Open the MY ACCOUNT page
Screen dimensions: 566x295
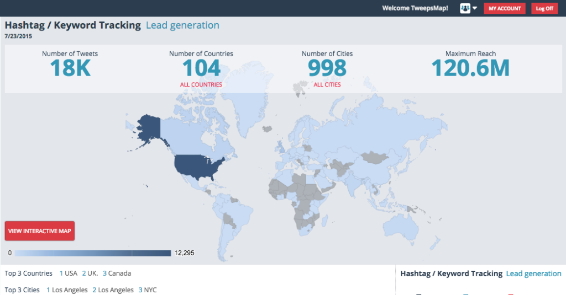click(505, 8)
